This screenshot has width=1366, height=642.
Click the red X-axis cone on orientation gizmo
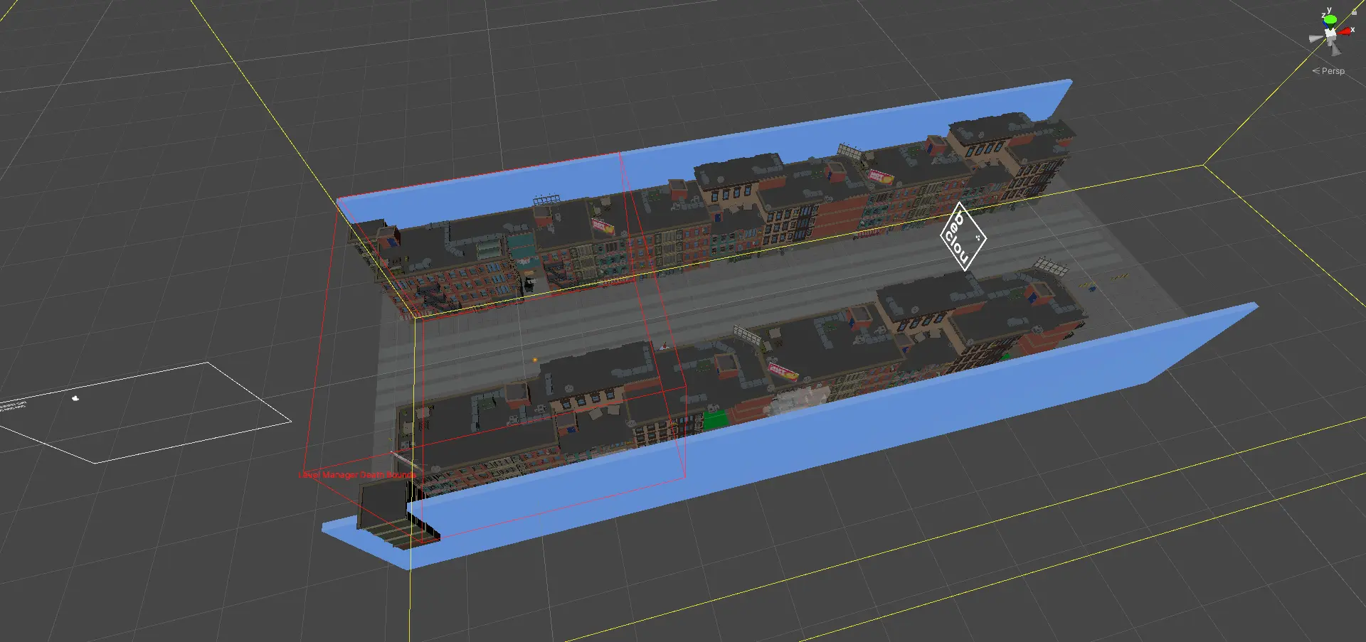[1345, 31]
